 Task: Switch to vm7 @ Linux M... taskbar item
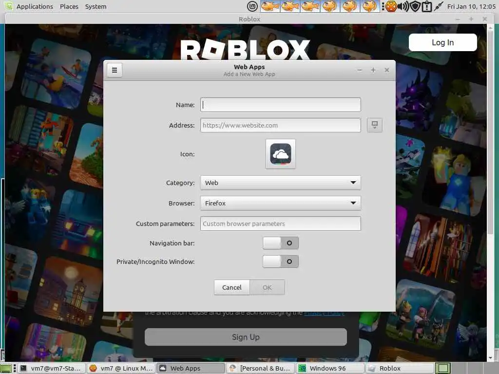coord(121,368)
